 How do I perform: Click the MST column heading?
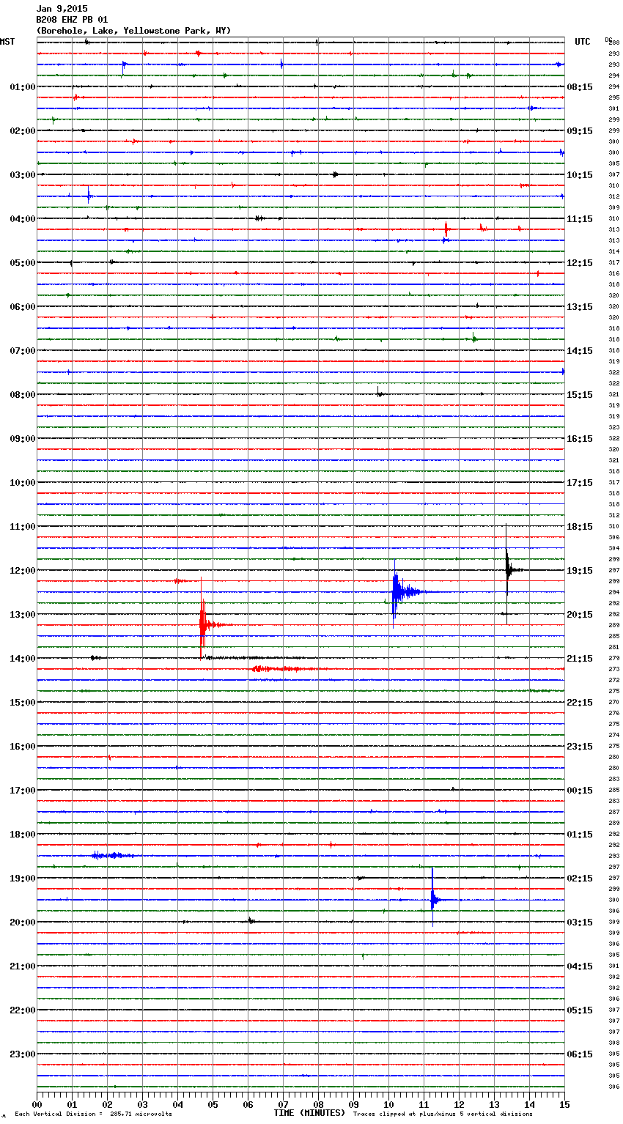[x=7, y=42]
